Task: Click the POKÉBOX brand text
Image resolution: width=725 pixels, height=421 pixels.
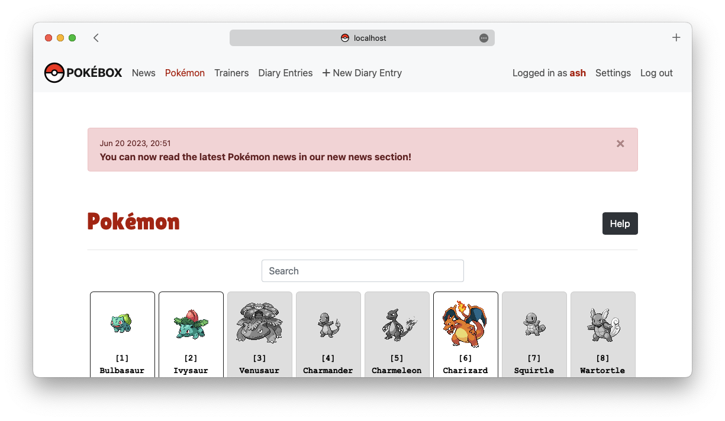Action: pos(94,73)
